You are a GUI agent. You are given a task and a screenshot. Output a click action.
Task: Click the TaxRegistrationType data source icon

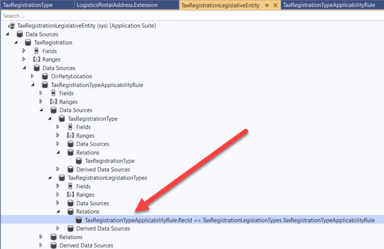tap(62, 119)
